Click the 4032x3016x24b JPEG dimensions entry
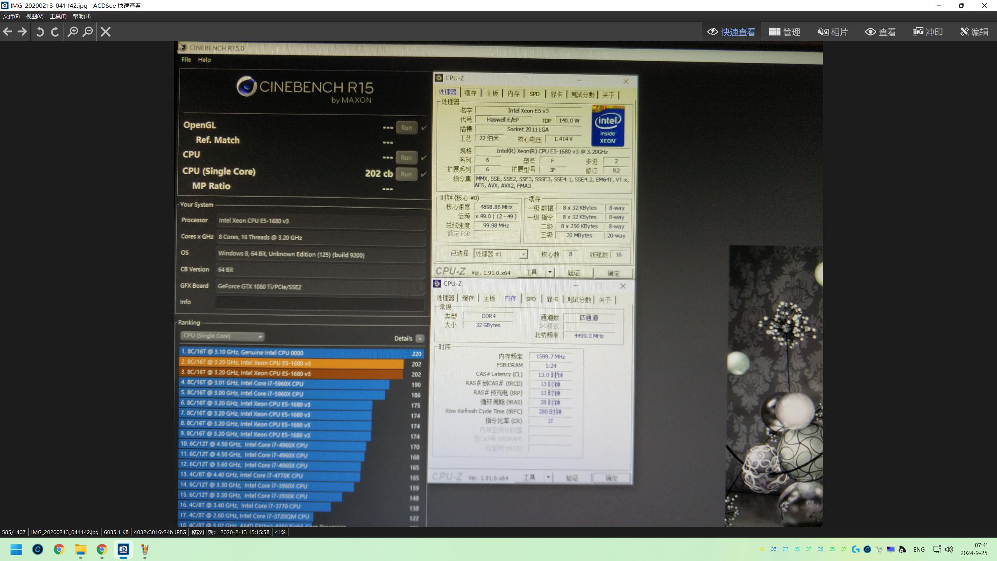Image resolution: width=997 pixels, height=561 pixels. (160, 532)
